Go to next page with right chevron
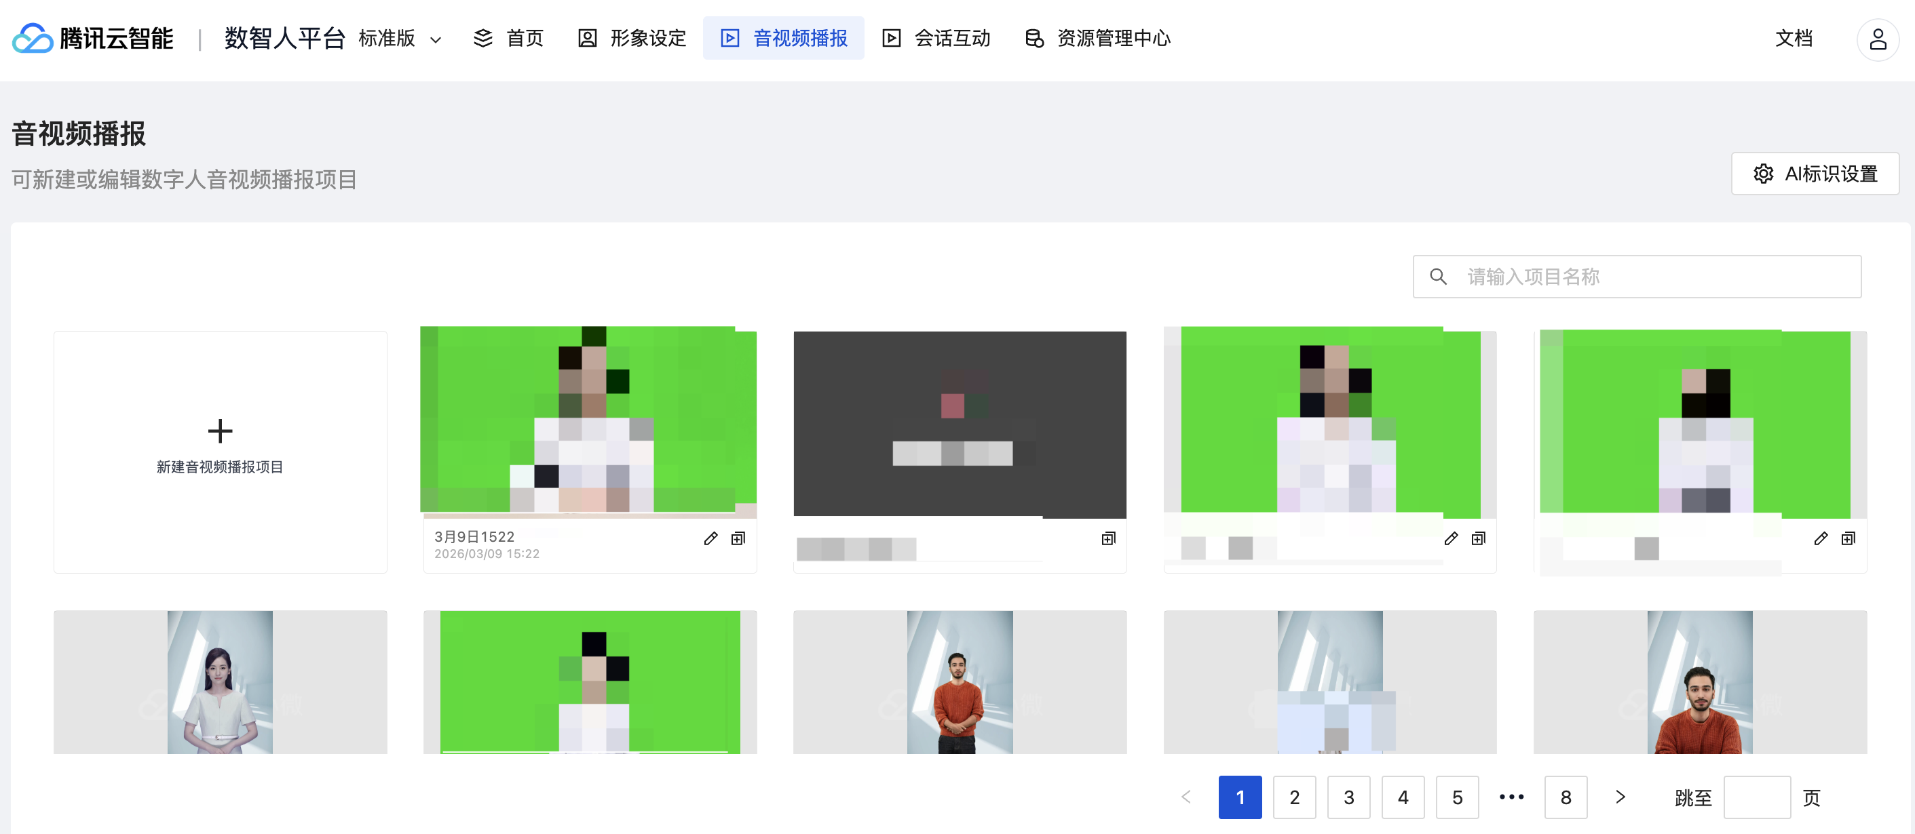 click(1620, 797)
